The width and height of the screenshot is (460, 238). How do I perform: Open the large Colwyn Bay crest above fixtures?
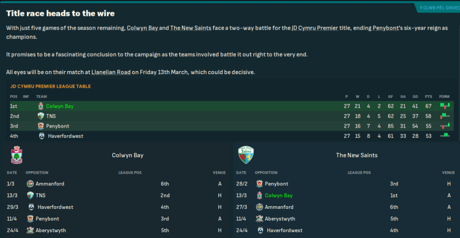[16, 155]
